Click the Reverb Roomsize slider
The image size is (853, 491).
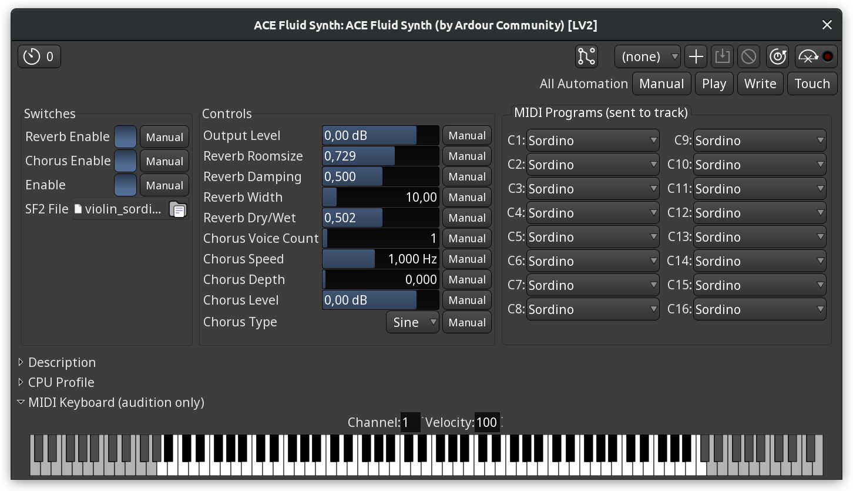[381, 156]
